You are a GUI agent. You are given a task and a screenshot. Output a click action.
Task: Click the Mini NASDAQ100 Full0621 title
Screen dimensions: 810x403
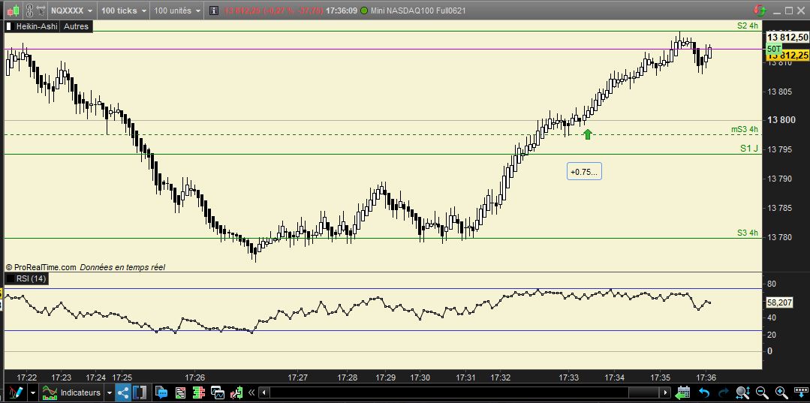click(418, 11)
